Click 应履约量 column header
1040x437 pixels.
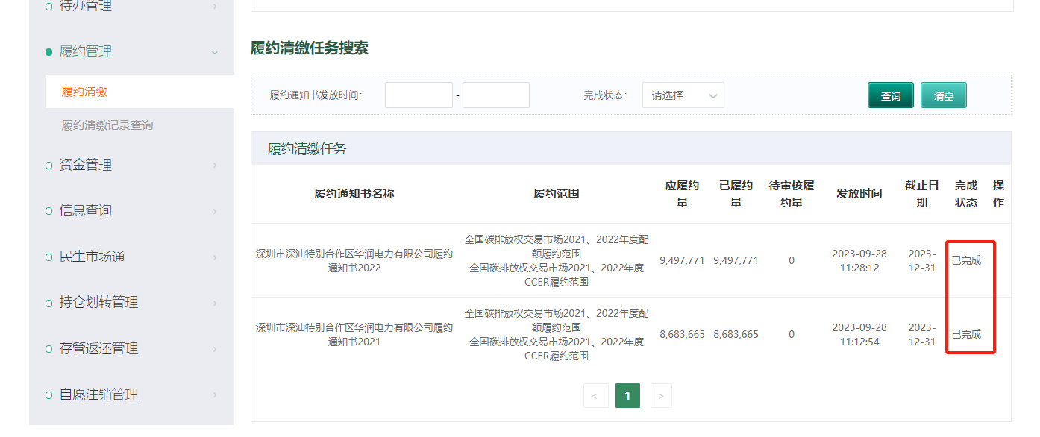(x=682, y=194)
